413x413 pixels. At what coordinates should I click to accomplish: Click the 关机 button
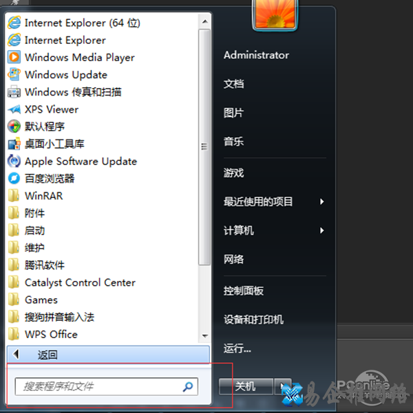tap(246, 386)
